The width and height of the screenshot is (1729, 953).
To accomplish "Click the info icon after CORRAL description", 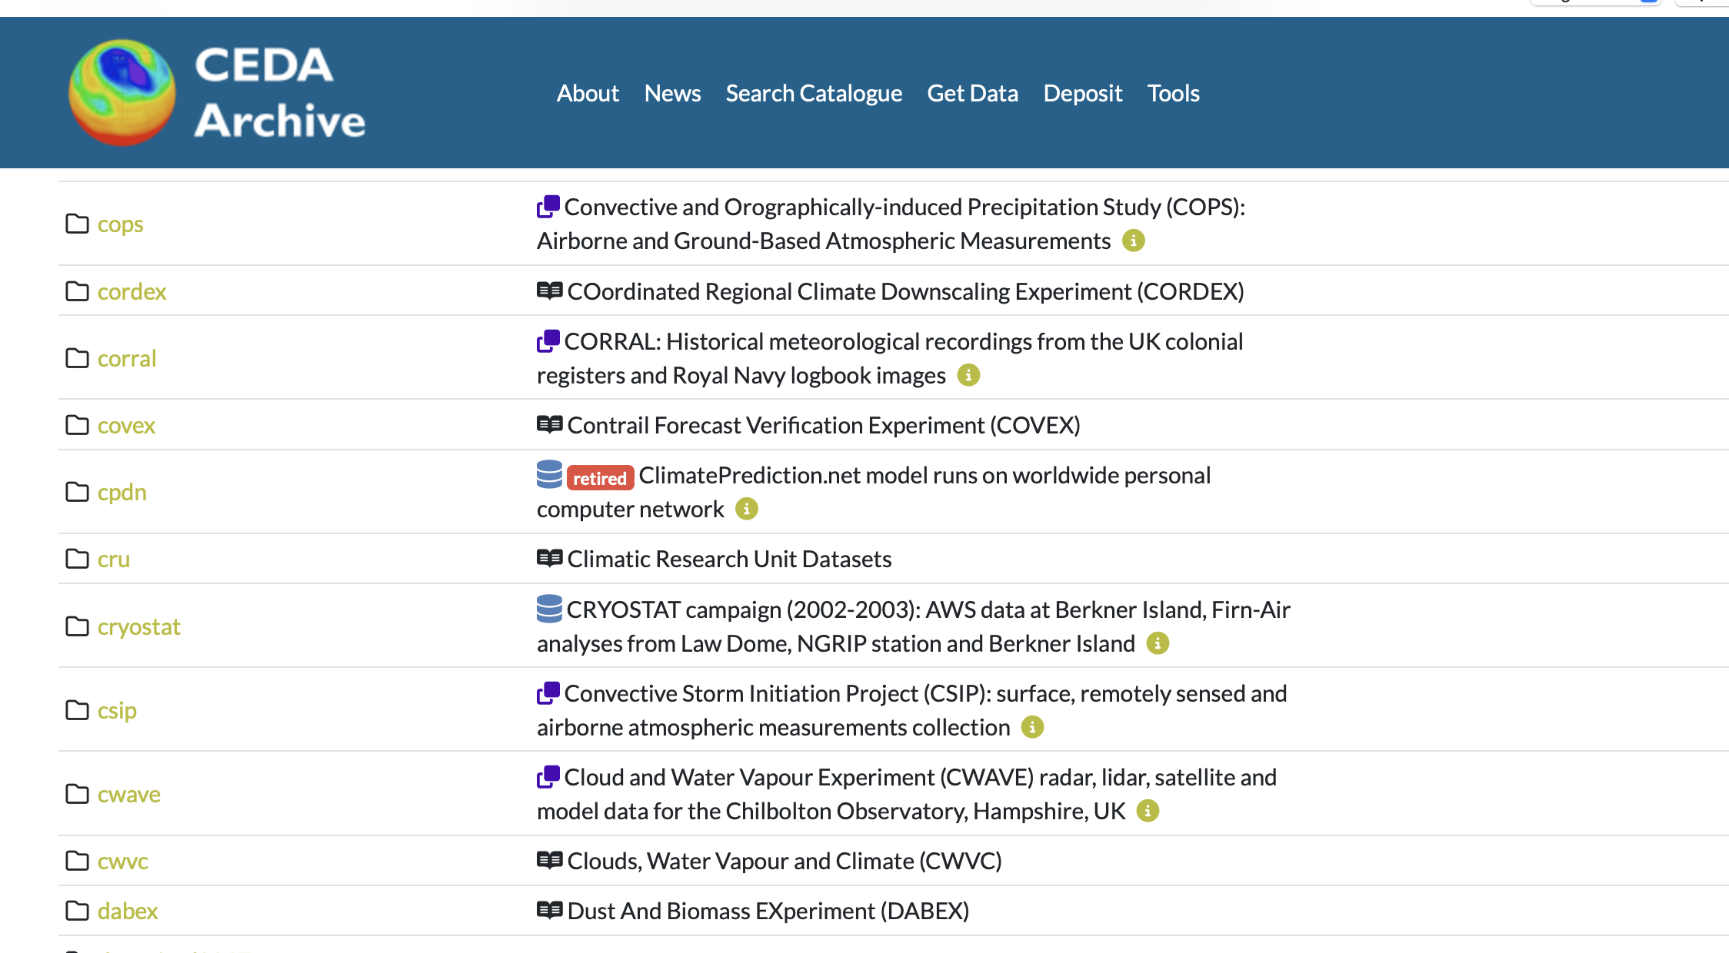I will click(x=968, y=375).
